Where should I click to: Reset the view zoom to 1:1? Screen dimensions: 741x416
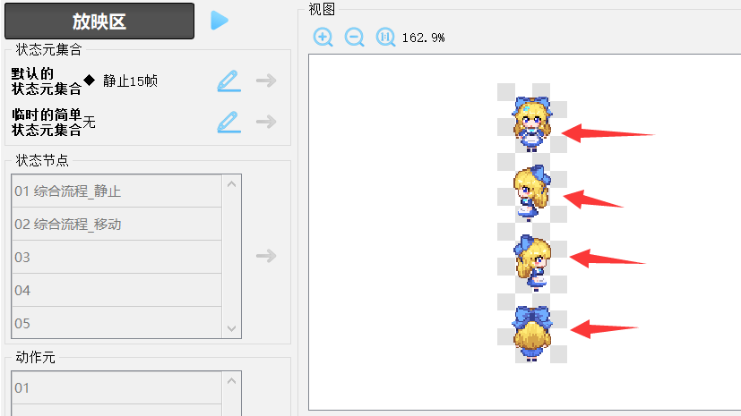pos(385,38)
